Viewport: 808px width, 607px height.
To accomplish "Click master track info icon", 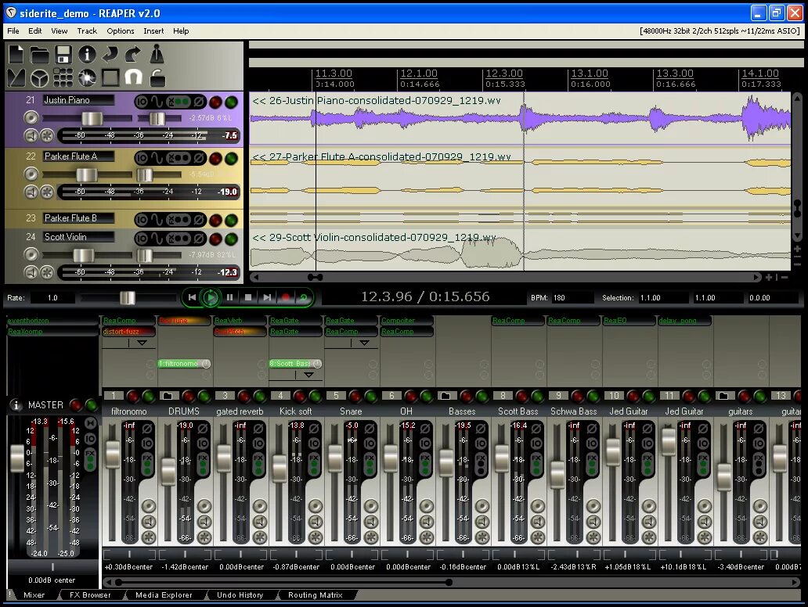I will [x=16, y=405].
